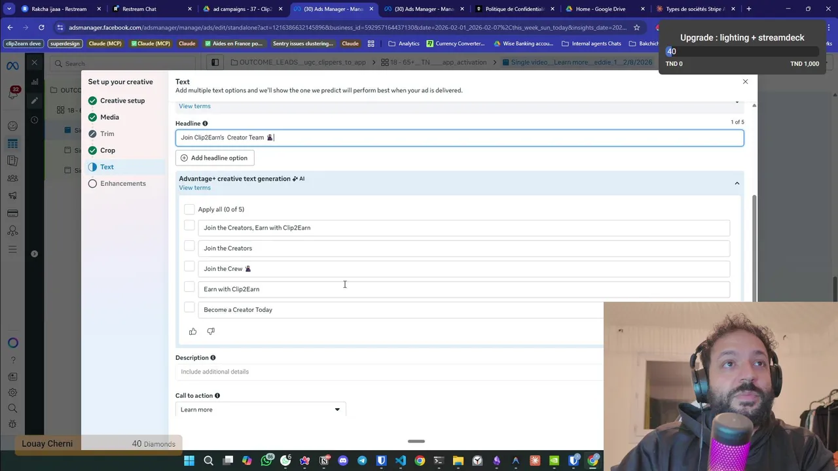Open Meta logo home in left sidebar

12,66
